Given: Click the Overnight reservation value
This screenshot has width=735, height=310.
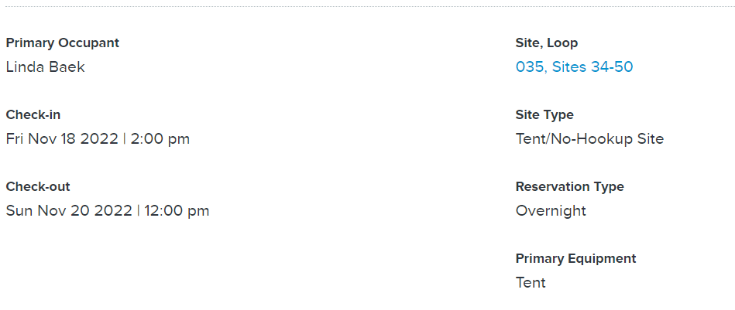Looking at the screenshot, I should tap(551, 211).
